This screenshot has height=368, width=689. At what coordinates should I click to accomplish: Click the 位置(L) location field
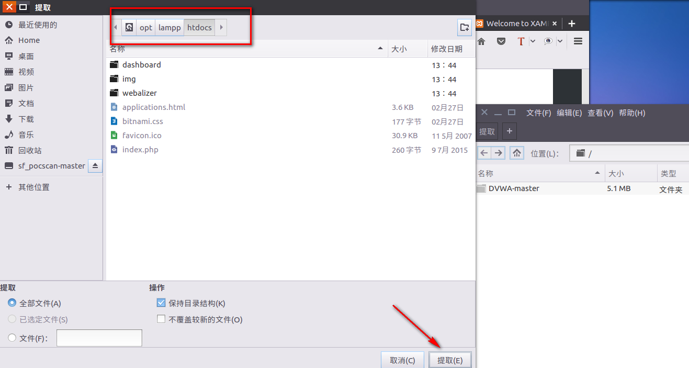click(629, 153)
